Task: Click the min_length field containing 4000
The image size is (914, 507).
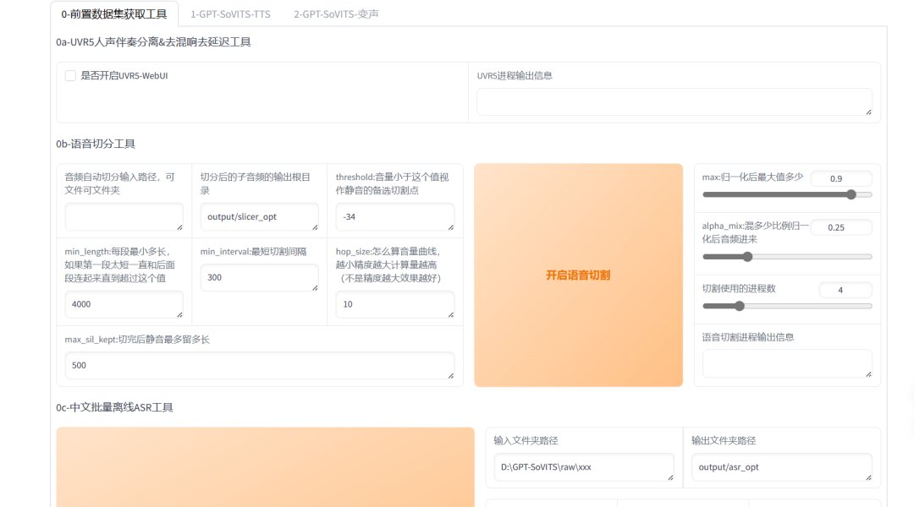Action: (x=124, y=304)
